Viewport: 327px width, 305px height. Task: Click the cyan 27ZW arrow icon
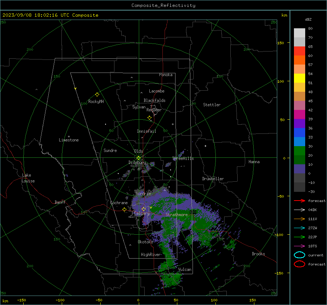click(299, 228)
